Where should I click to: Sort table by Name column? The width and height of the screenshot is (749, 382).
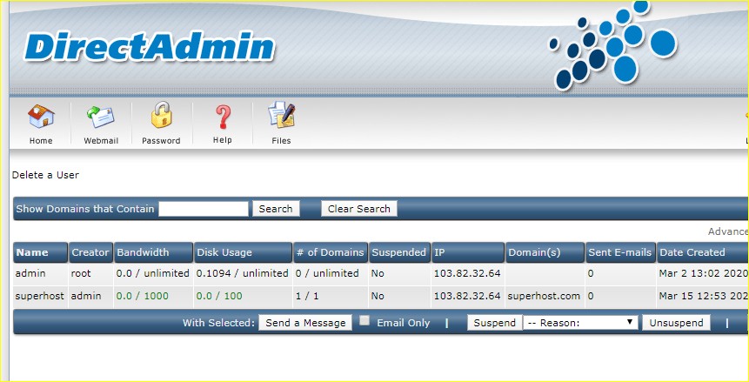click(x=32, y=252)
